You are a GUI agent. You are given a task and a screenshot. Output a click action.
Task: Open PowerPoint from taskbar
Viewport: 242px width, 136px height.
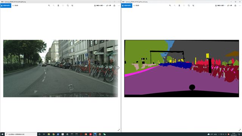click(86, 134)
